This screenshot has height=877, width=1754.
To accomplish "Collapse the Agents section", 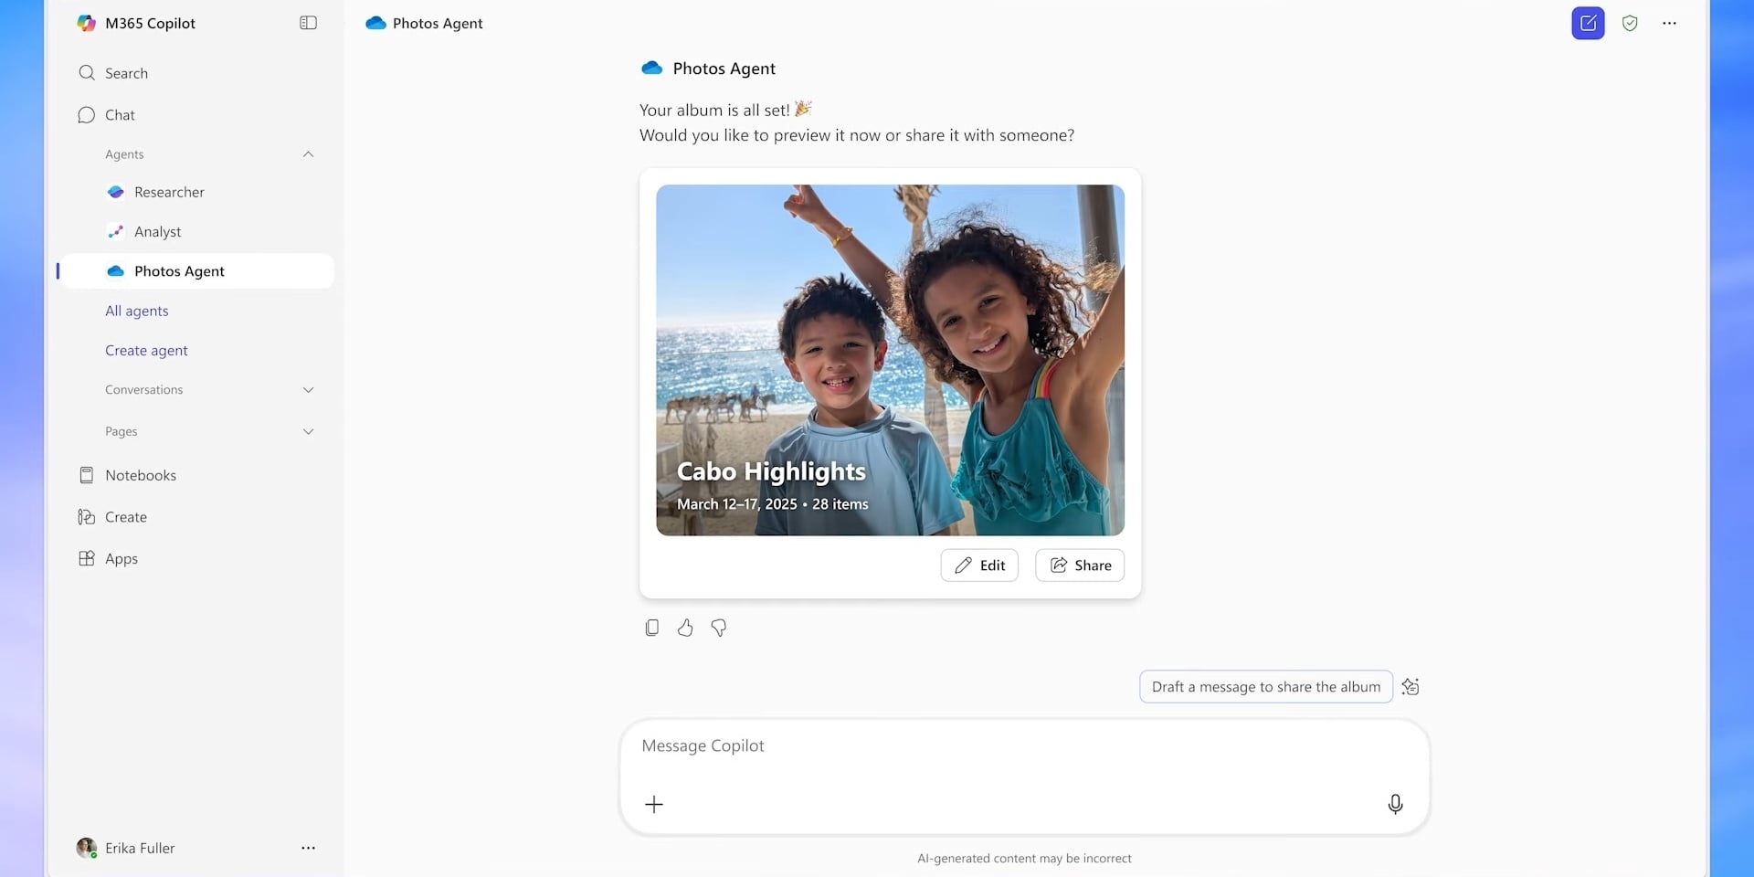I will pos(308,154).
